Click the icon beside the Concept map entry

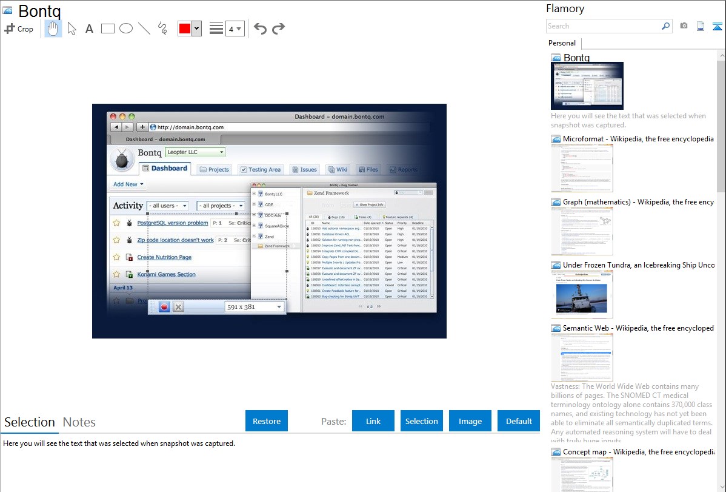(556, 451)
